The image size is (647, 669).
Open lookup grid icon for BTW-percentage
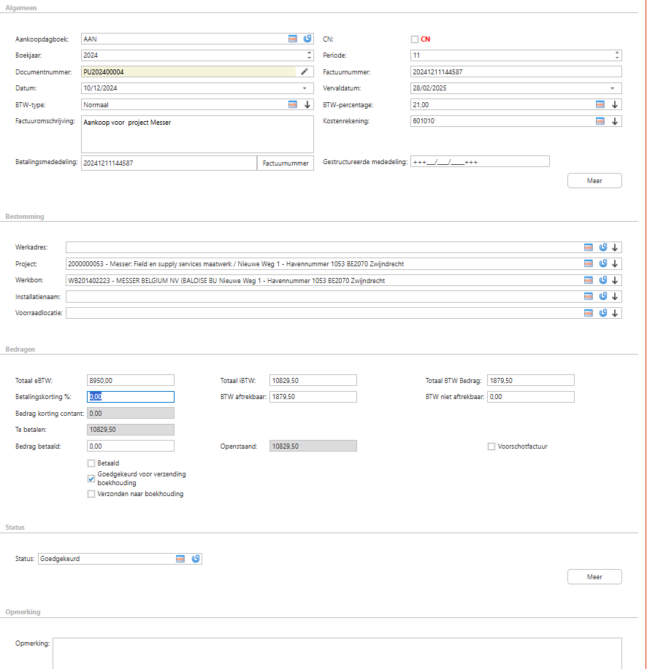tap(600, 104)
